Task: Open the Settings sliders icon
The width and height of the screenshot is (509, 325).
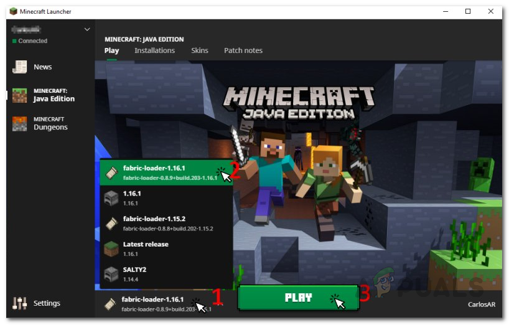Action: point(19,303)
